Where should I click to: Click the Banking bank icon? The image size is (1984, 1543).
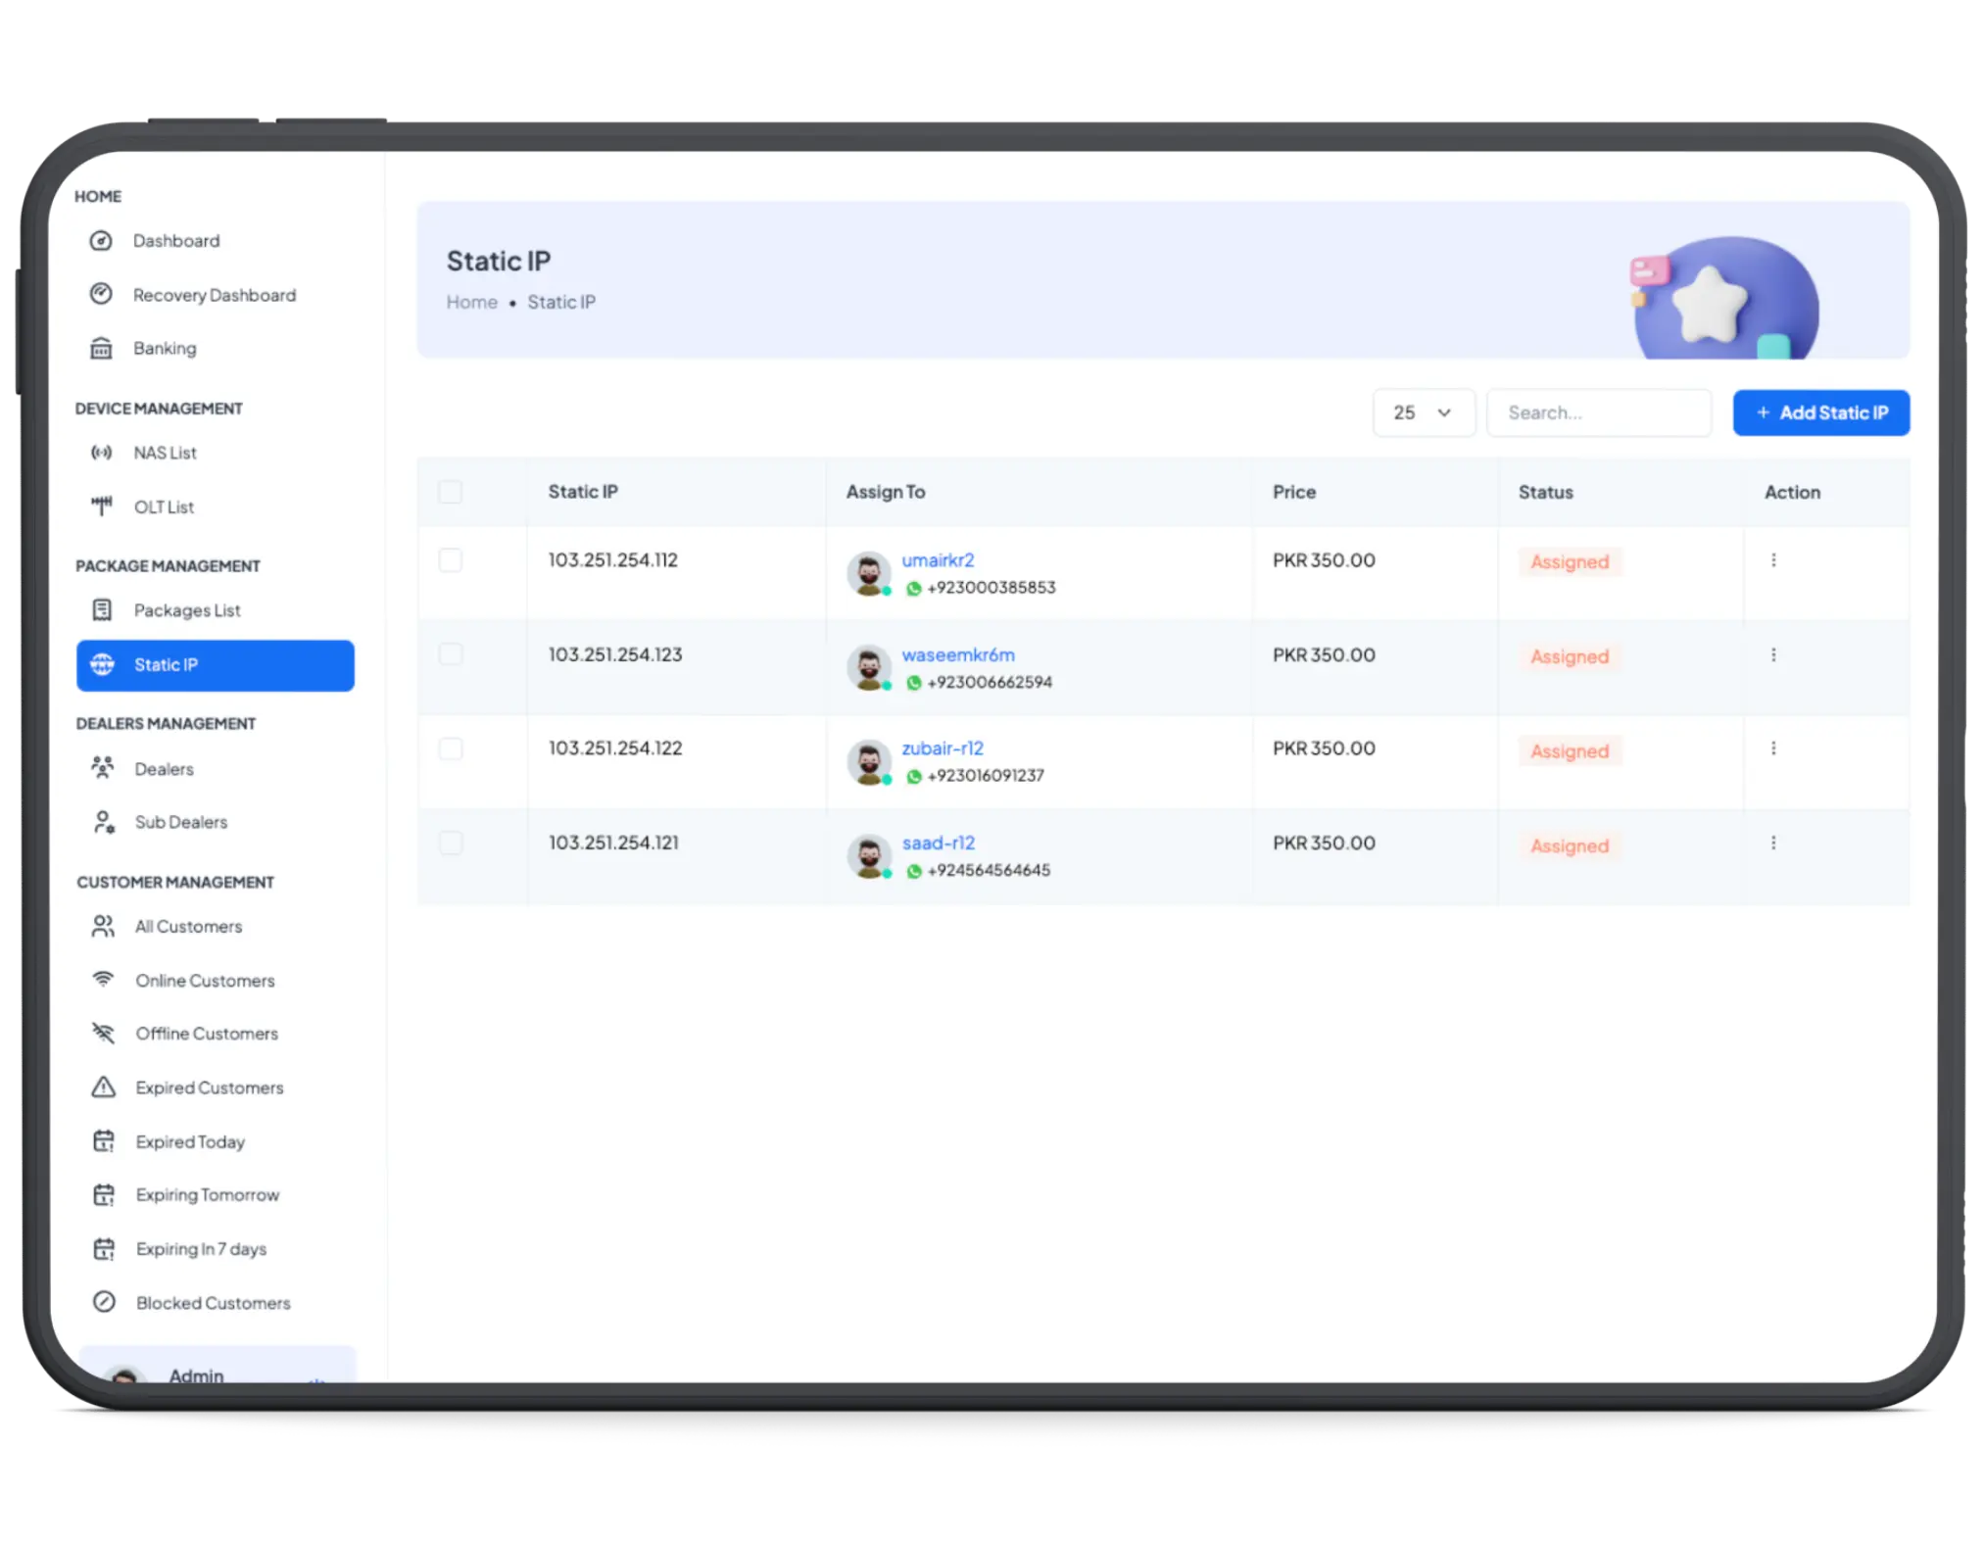pyautogui.click(x=102, y=348)
